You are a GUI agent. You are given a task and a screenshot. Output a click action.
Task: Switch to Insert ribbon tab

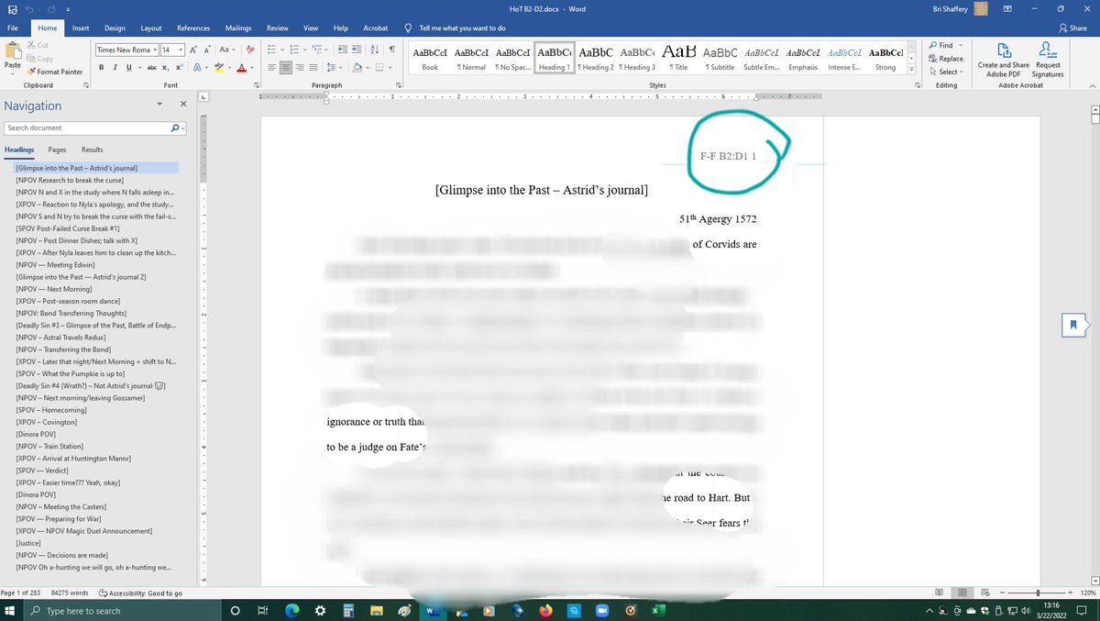[81, 28]
